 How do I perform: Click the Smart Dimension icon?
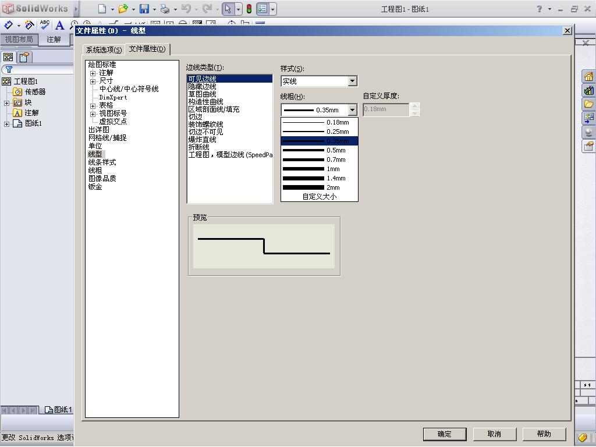point(8,25)
